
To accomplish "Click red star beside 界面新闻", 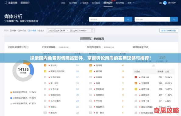I will click(94, 89).
